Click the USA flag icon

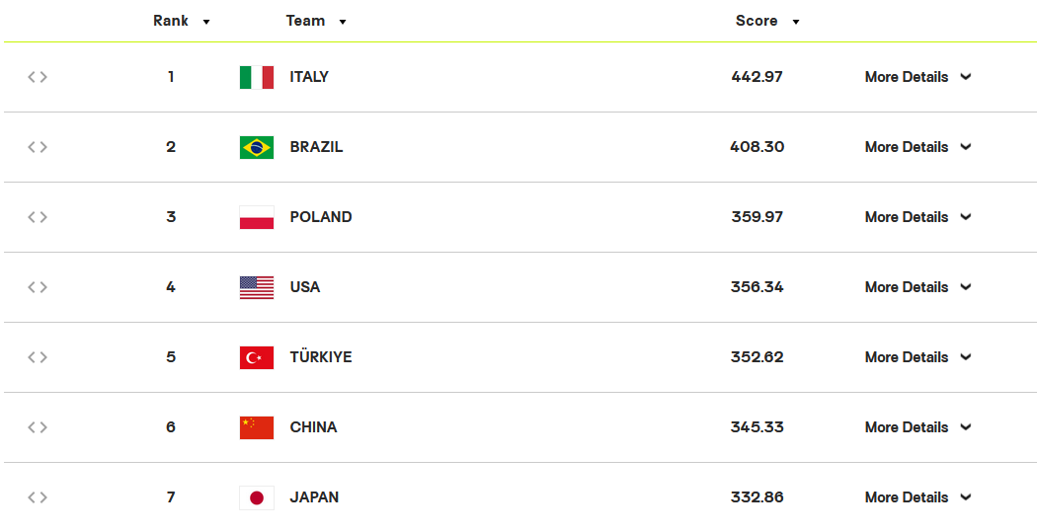257,287
